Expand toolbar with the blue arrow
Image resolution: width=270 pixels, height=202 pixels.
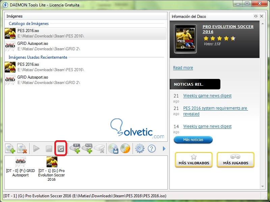164,149
